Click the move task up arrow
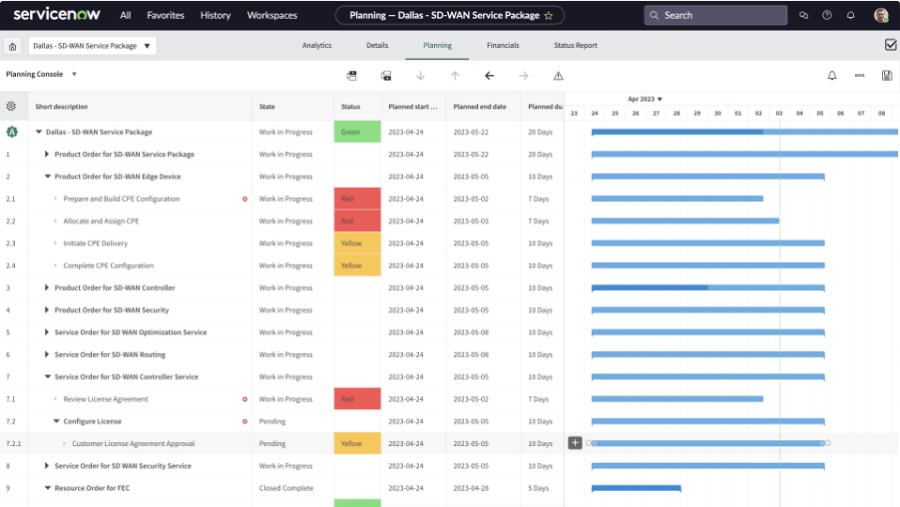The height and width of the screenshot is (507, 900). pos(455,76)
